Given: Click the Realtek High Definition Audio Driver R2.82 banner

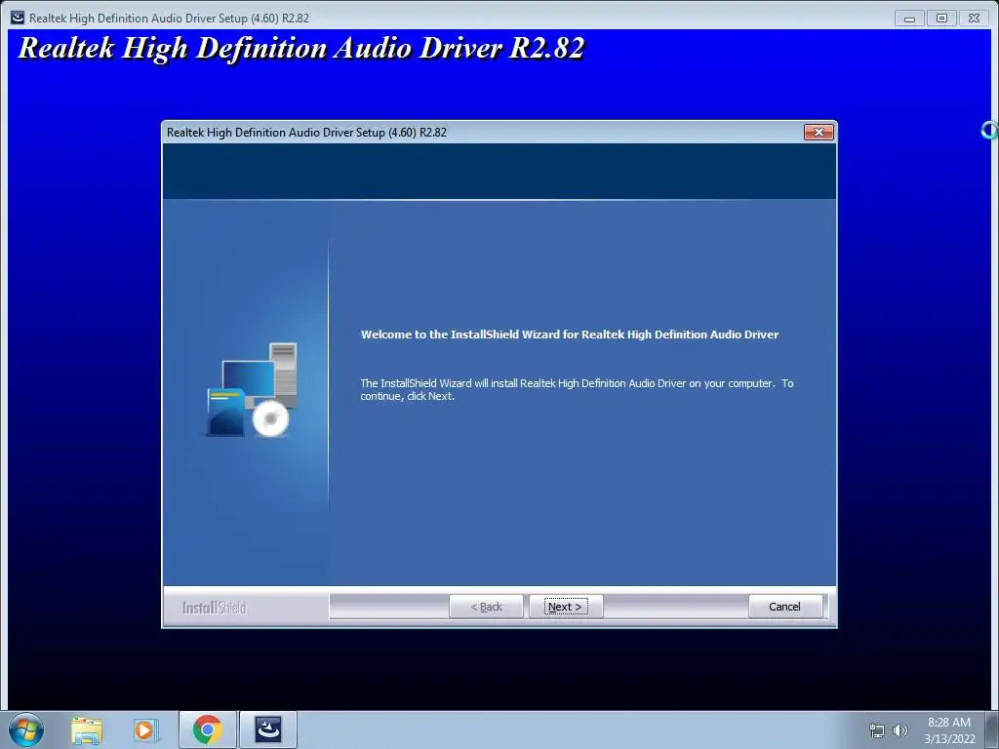Looking at the screenshot, I should click(x=301, y=49).
